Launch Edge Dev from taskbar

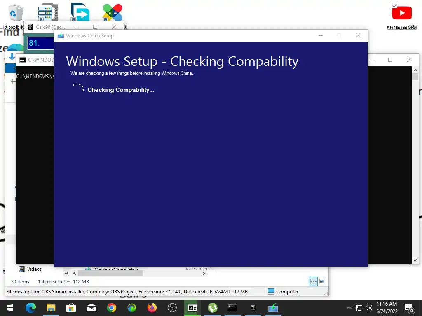pyautogui.click(x=131, y=308)
